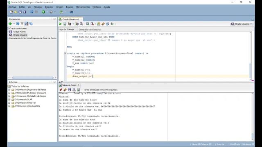Click the Autotrace icon in worksheet toolbar
Viewport: 262px width, 147px height.
click(x=77, y=24)
